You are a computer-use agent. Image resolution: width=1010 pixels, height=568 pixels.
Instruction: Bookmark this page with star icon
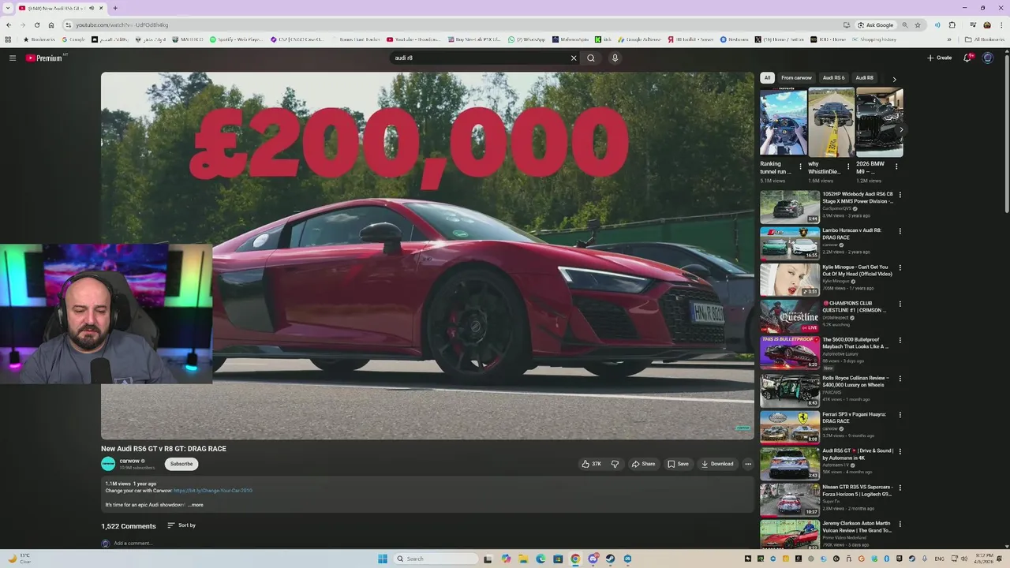pos(917,24)
